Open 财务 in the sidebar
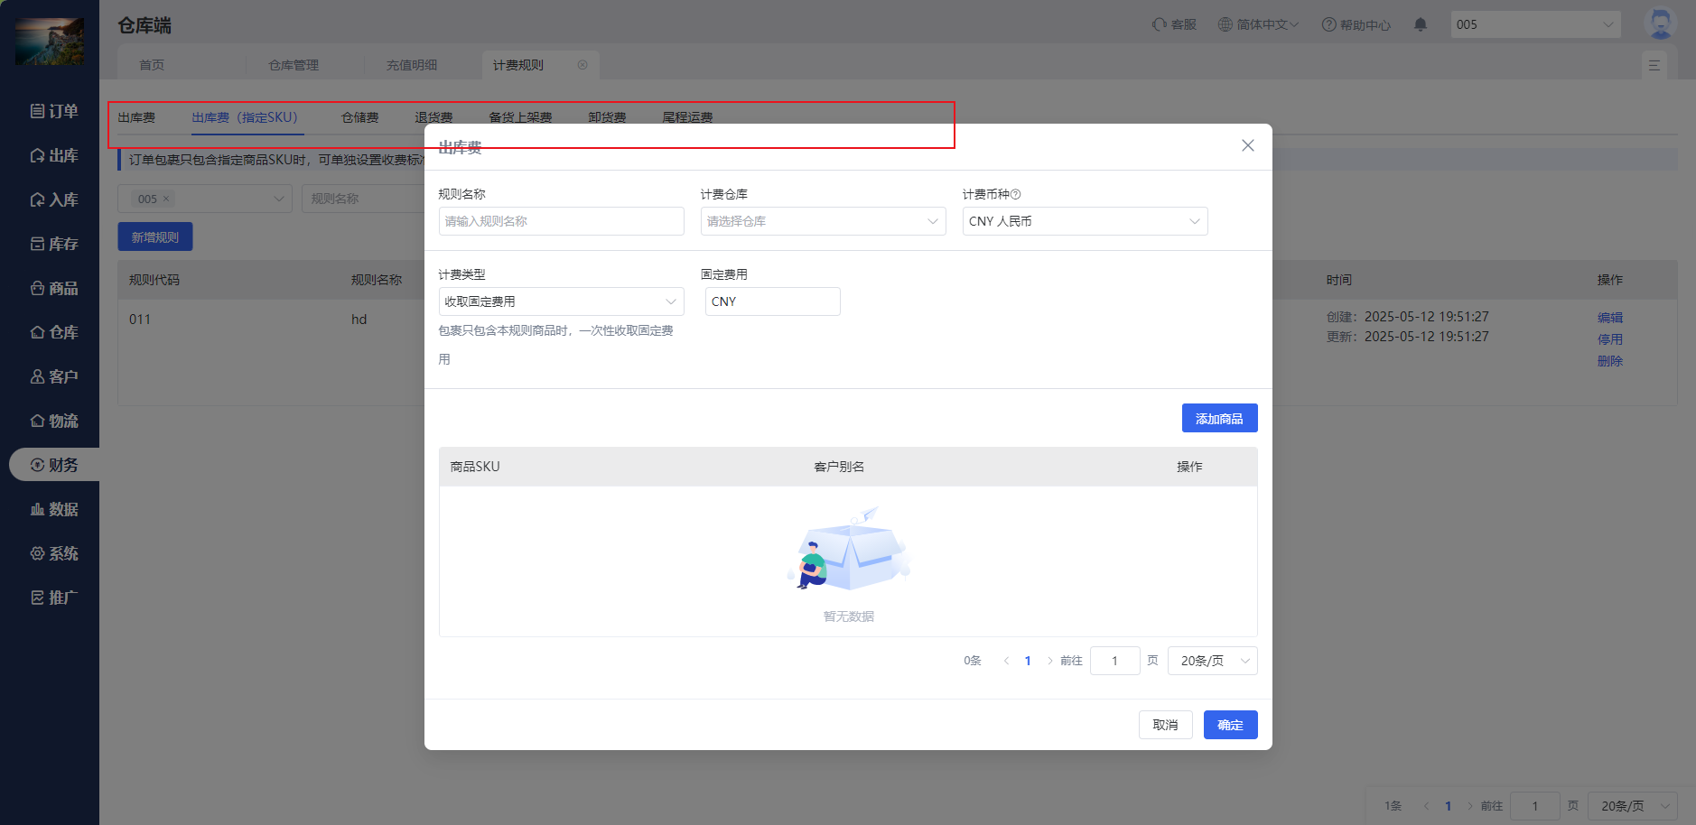This screenshot has width=1696, height=825. (x=53, y=465)
